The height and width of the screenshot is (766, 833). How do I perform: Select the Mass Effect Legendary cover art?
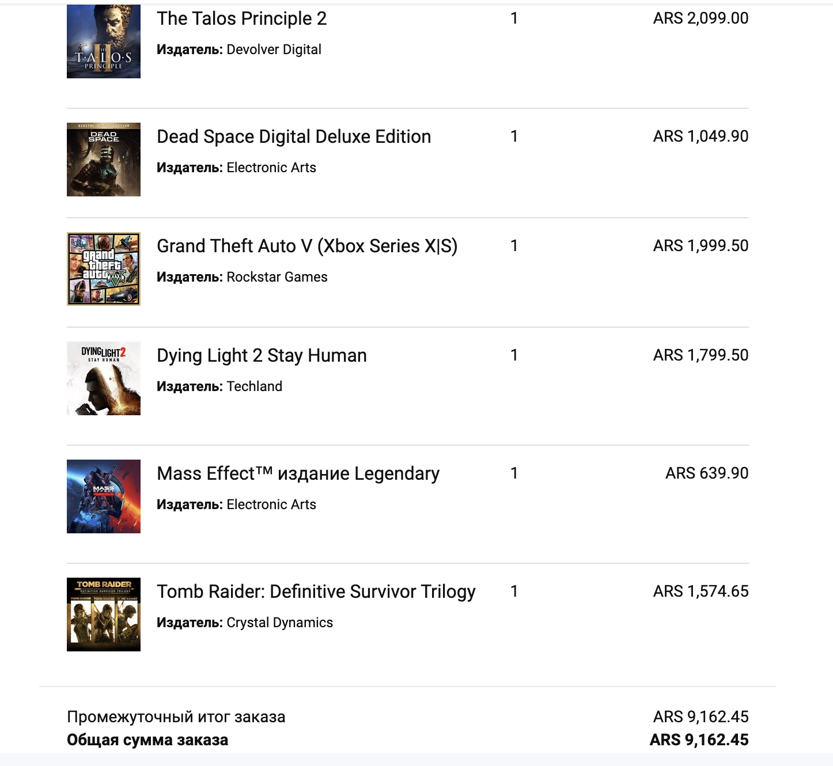tap(104, 496)
